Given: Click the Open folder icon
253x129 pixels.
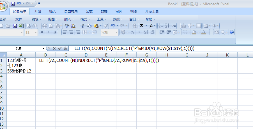Looking at the screenshot, I should 8,26.
